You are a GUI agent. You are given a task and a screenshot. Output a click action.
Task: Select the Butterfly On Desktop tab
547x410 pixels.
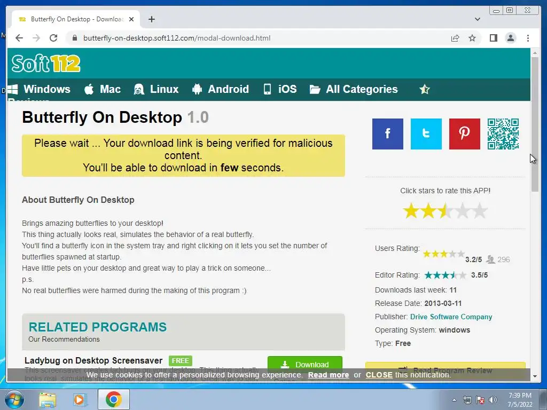pos(76,19)
